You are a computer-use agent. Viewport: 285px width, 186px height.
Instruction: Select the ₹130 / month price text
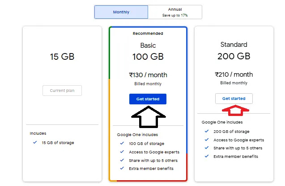(148, 75)
